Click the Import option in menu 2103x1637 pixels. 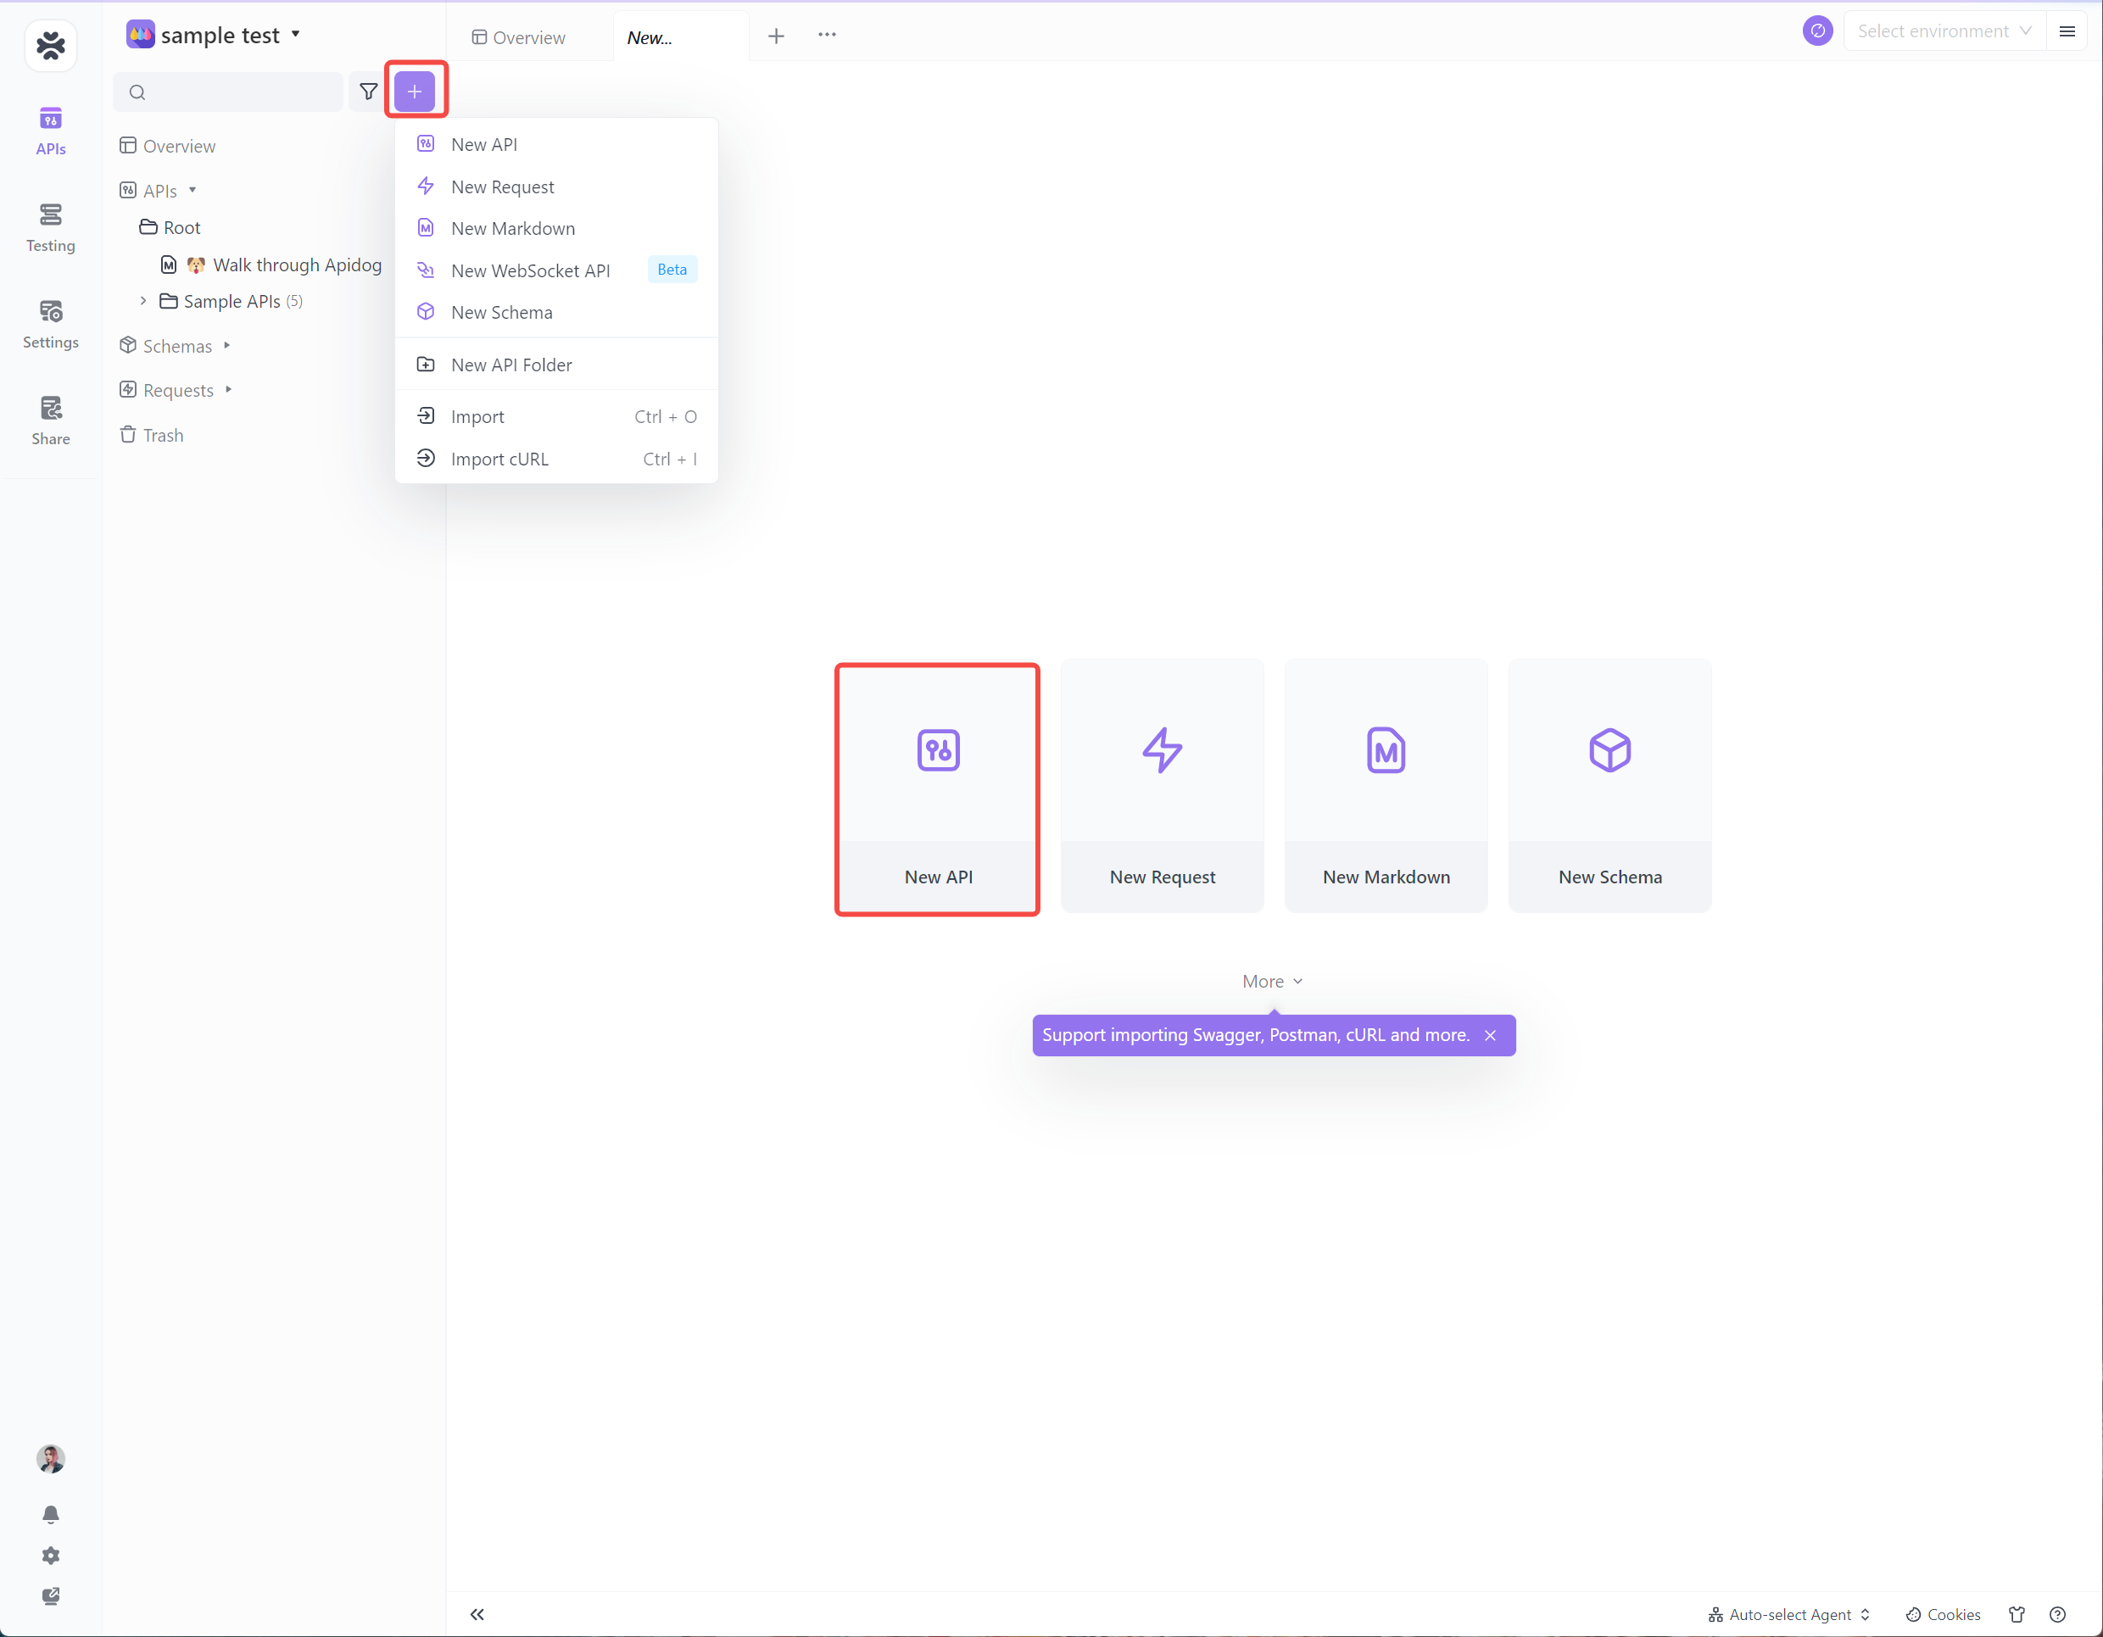477,415
